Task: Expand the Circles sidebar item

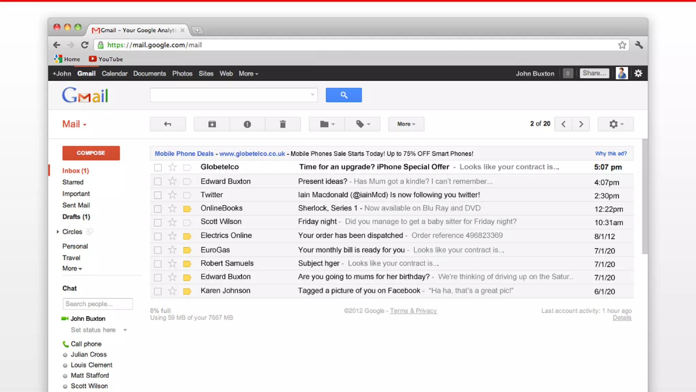Action: (58, 232)
